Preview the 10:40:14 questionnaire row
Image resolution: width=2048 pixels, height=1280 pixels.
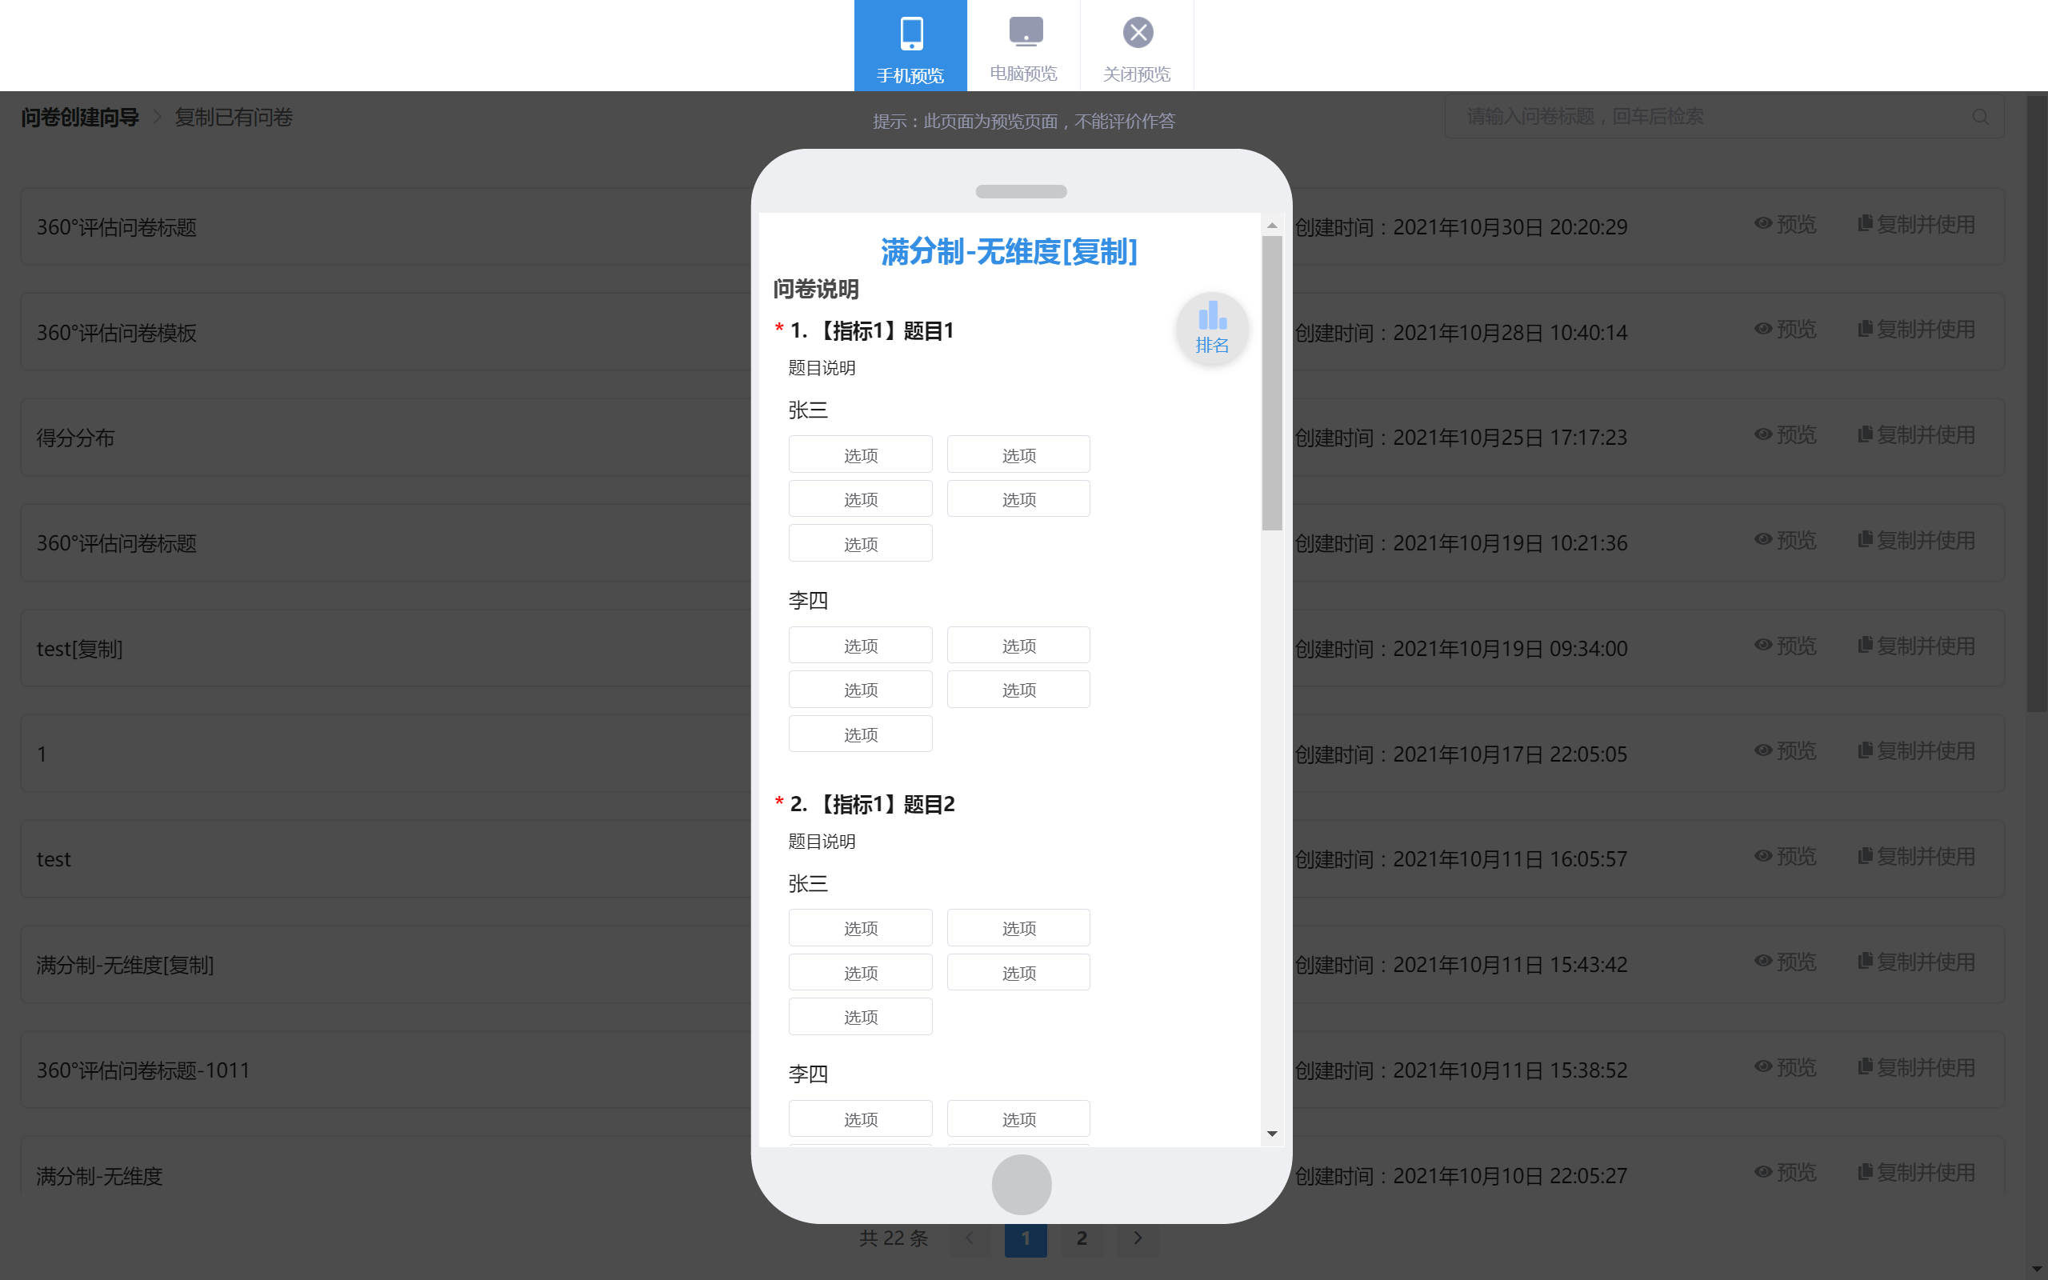tap(1786, 330)
